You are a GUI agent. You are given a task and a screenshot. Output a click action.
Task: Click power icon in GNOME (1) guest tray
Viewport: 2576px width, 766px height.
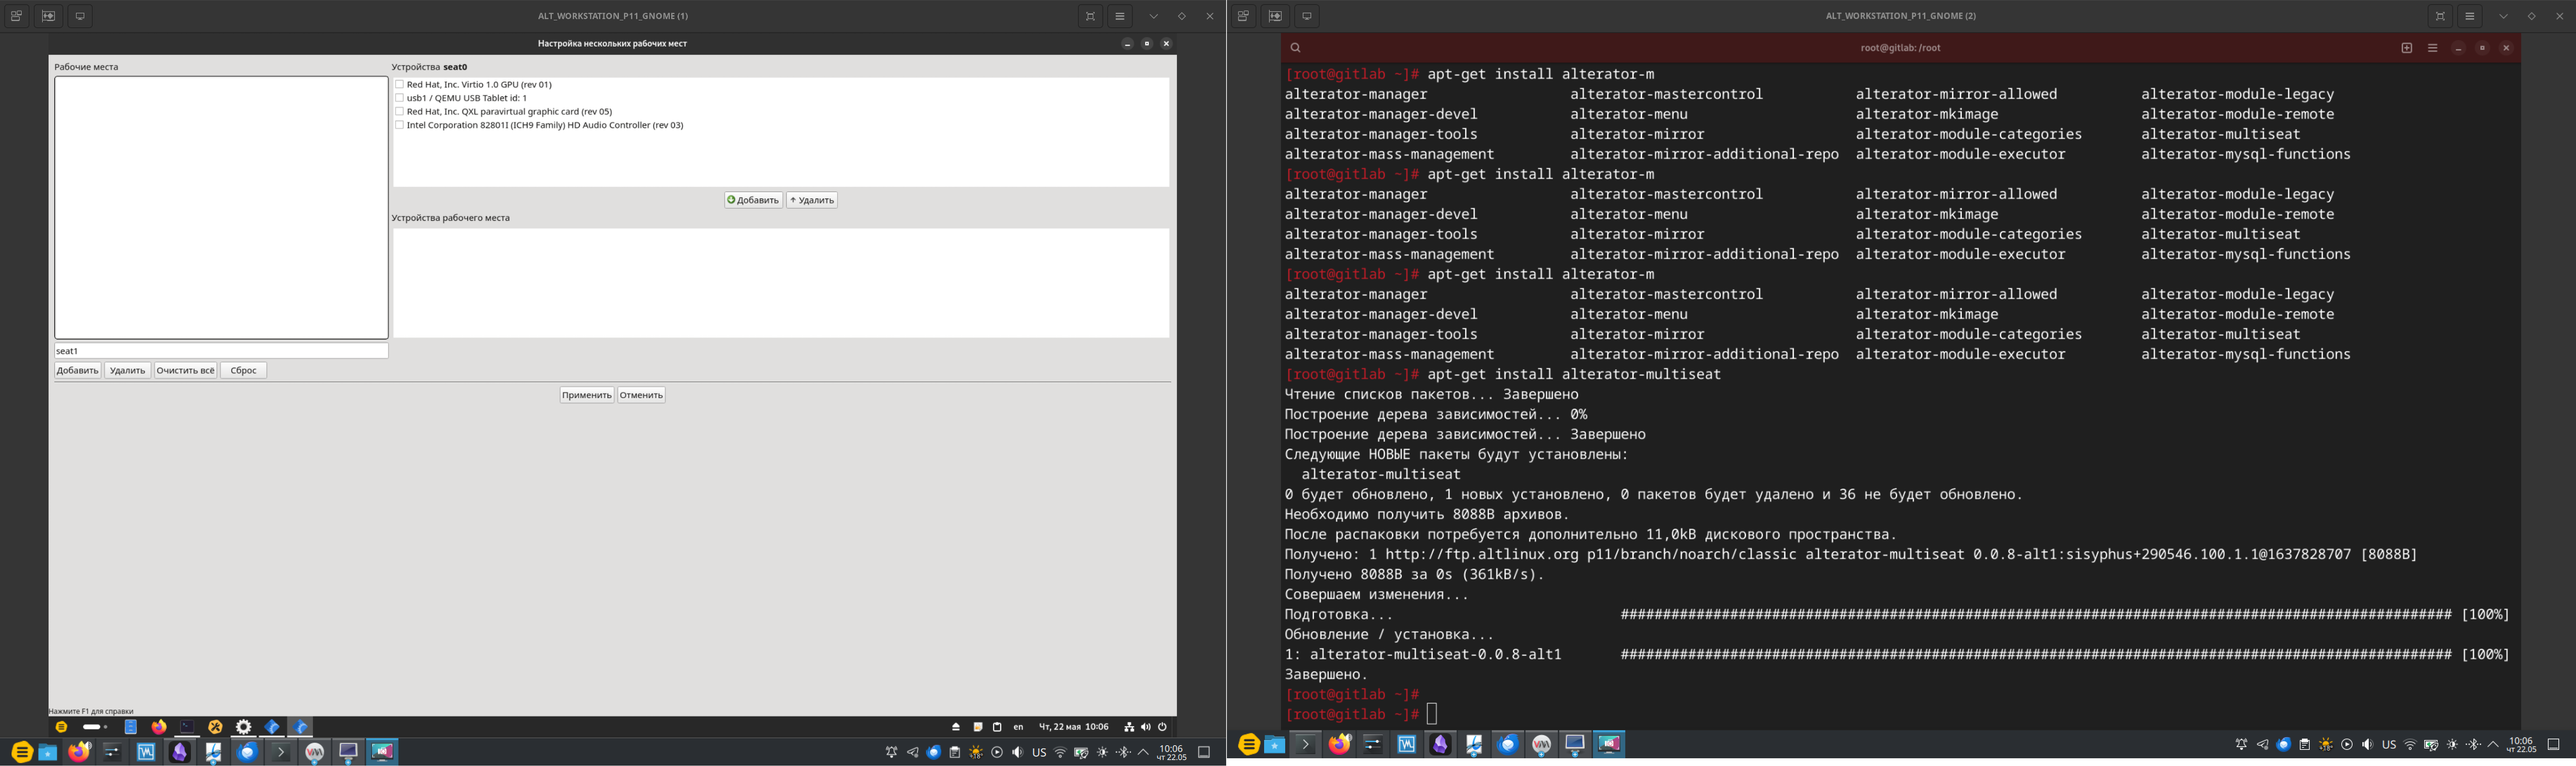[x=1162, y=727]
